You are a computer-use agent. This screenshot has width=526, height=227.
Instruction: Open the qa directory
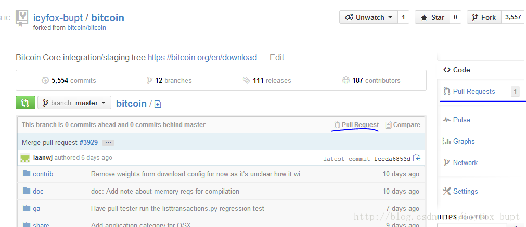(36, 209)
